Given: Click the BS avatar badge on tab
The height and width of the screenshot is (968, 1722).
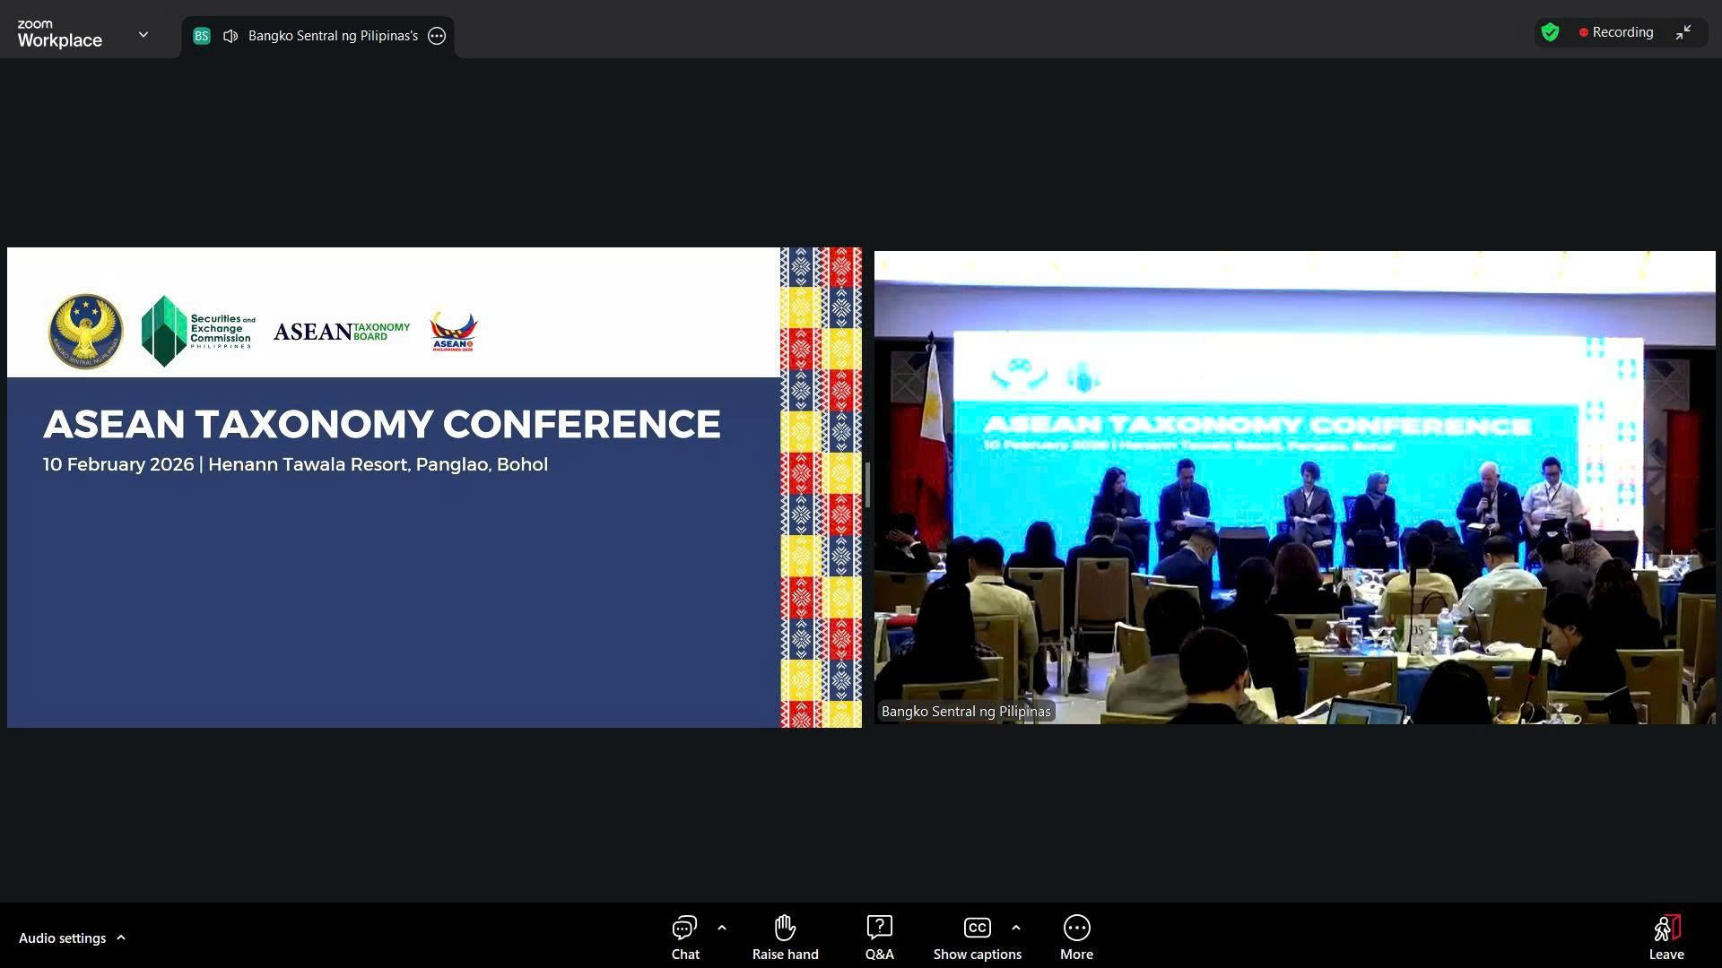Looking at the screenshot, I should (202, 36).
